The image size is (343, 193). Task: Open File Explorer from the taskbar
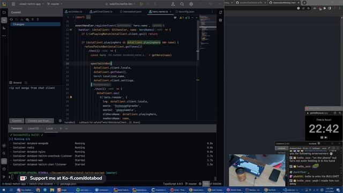coord(52,190)
